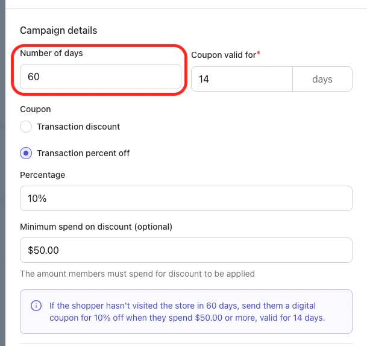
Task: Click the Campaign details heading
Action: click(x=58, y=30)
